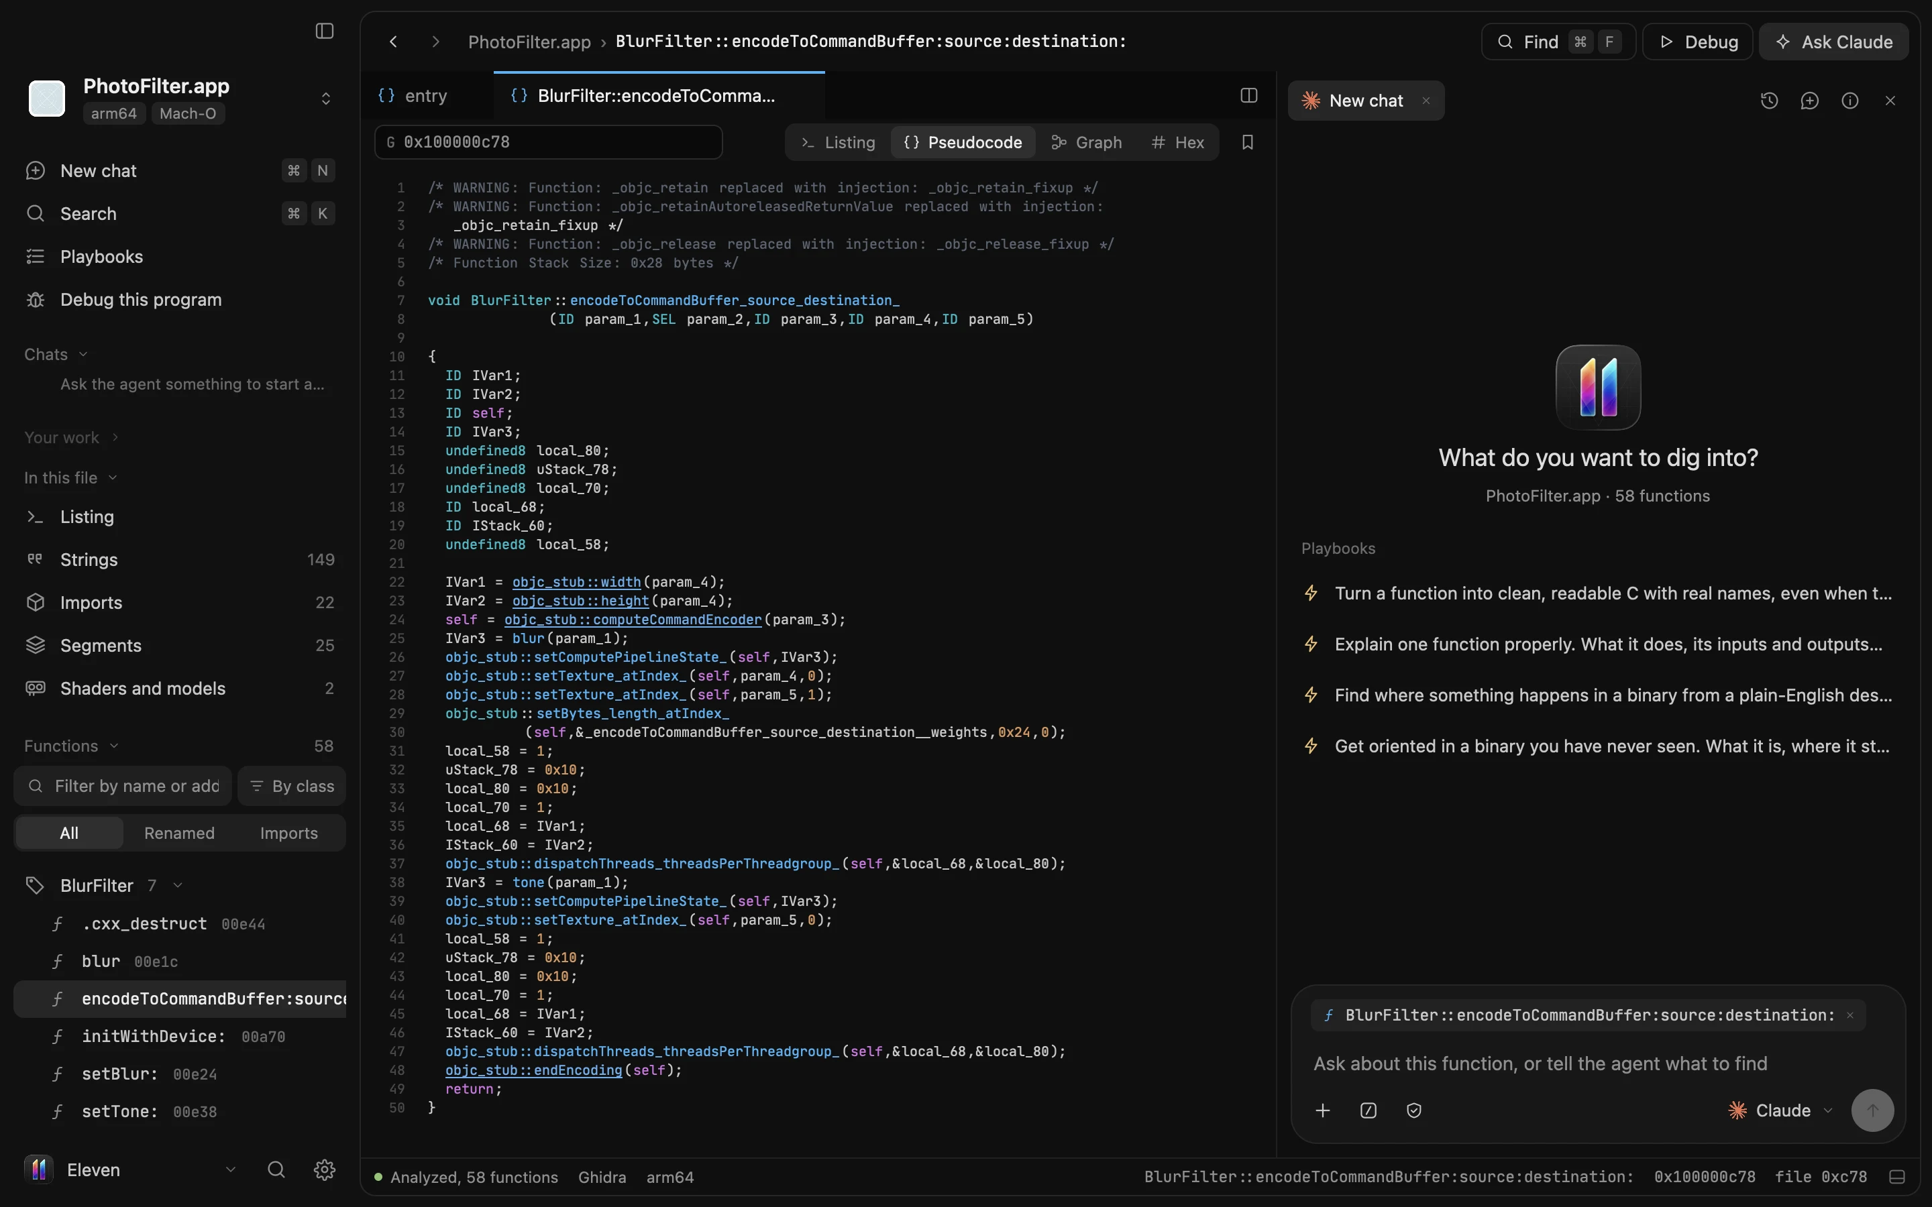Close the Ask Claude panel
The image size is (1932, 1207).
tap(1890, 101)
